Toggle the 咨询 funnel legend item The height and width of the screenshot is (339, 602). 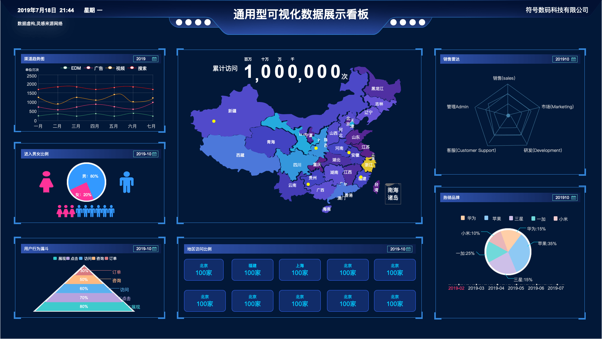pos(98,259)
